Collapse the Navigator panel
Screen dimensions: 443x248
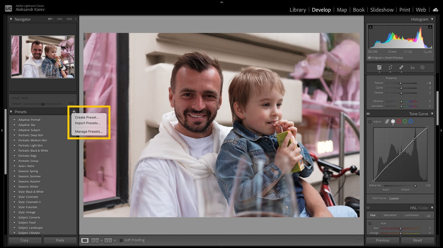(11, 19)
